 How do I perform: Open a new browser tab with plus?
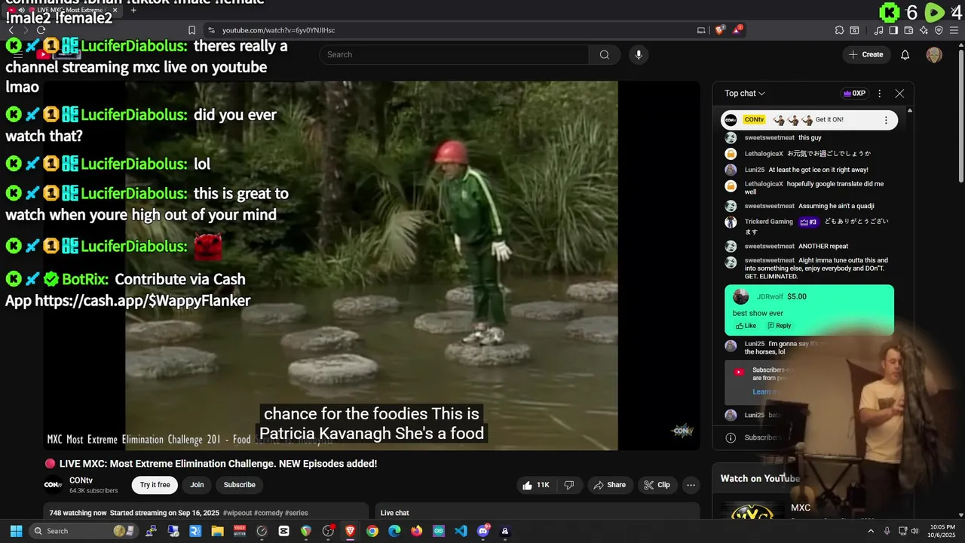[x=133, y=10]
